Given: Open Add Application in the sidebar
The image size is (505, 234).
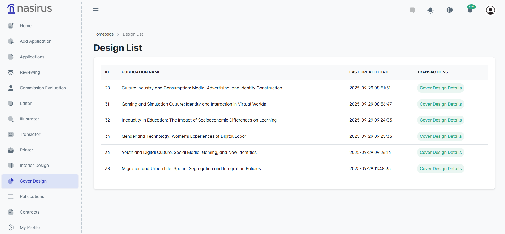Looking at the screenshot, I should coord(36,41).
